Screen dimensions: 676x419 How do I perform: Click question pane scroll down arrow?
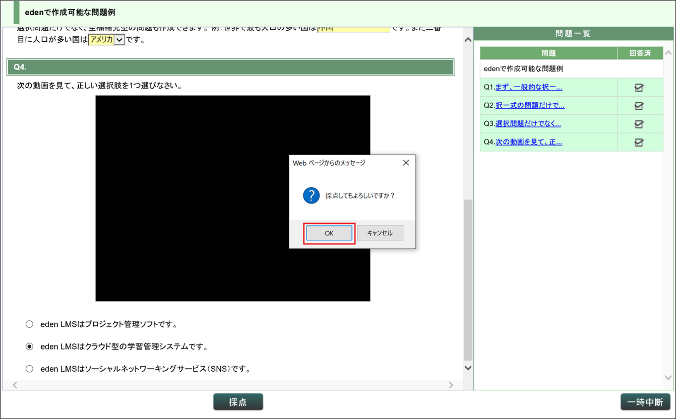coord(468,368)
